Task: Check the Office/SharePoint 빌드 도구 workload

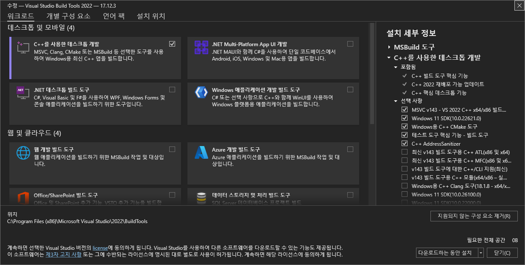Action: point(172,195)
